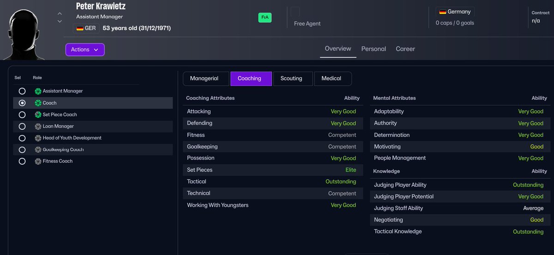Open the Career tab

(405, 49)
